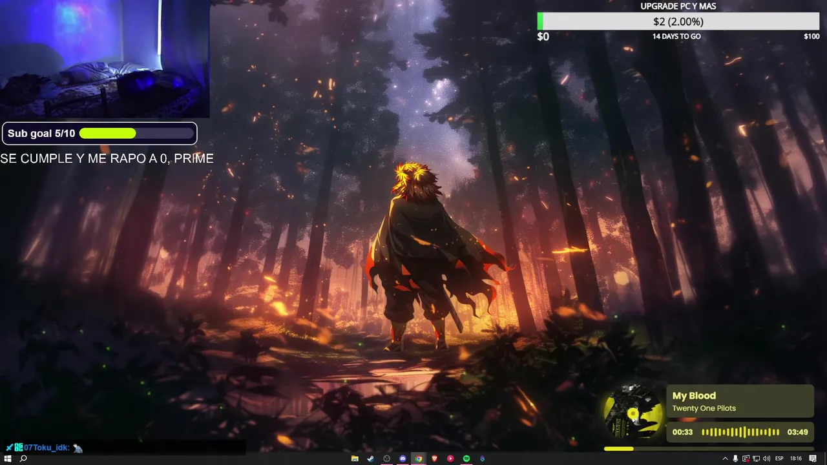Viewport: 827px width, 465px height.
Task: Open File Explorer from the taskbar
Action: (355, 459)
